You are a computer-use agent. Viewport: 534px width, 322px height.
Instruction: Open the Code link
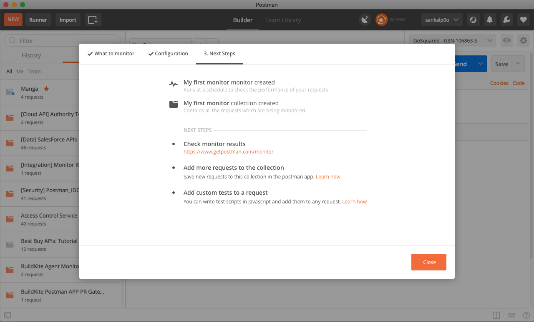click(519, 83)
